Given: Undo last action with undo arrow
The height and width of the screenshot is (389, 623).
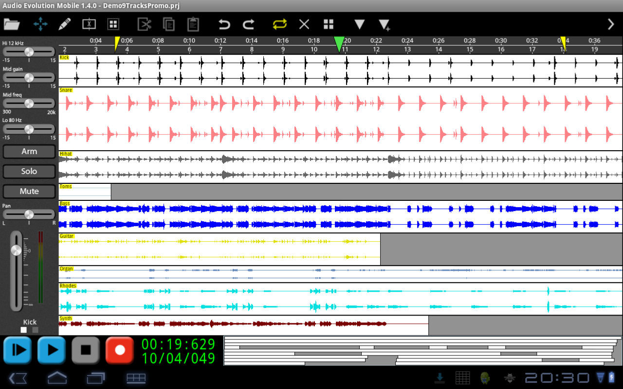Looking at the screenshot, I should point(224,24).
